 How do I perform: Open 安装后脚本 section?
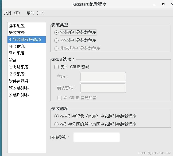[26, 95]
